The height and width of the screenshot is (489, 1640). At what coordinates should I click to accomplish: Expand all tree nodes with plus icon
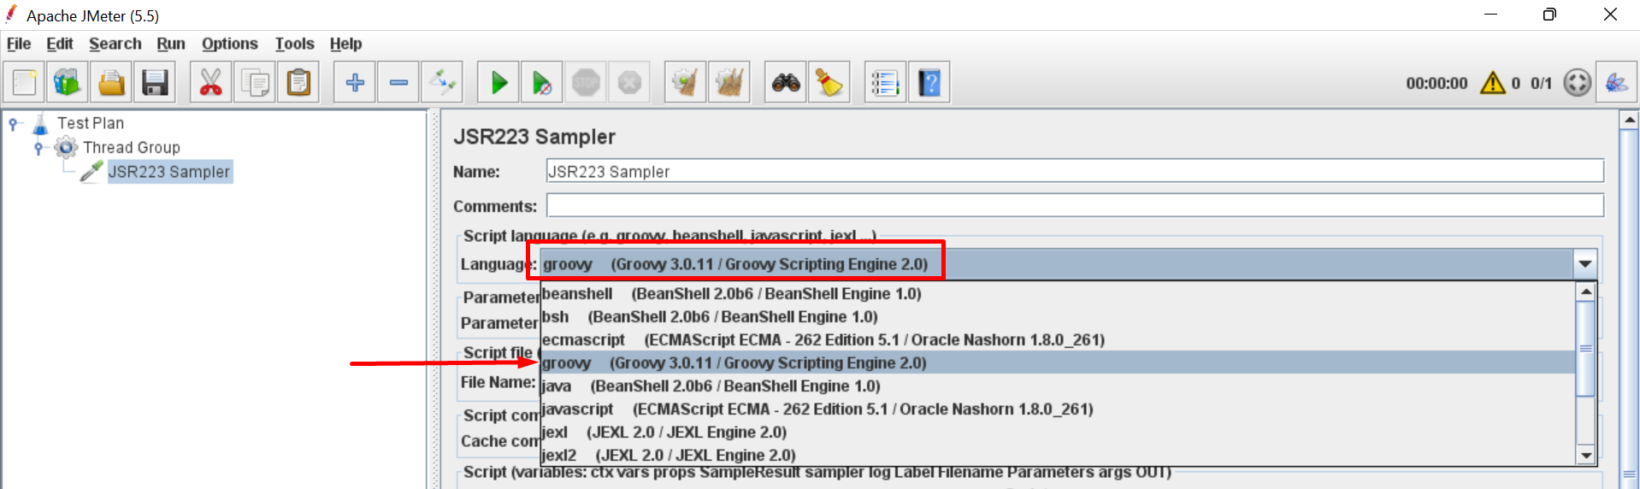coord(355,83)
